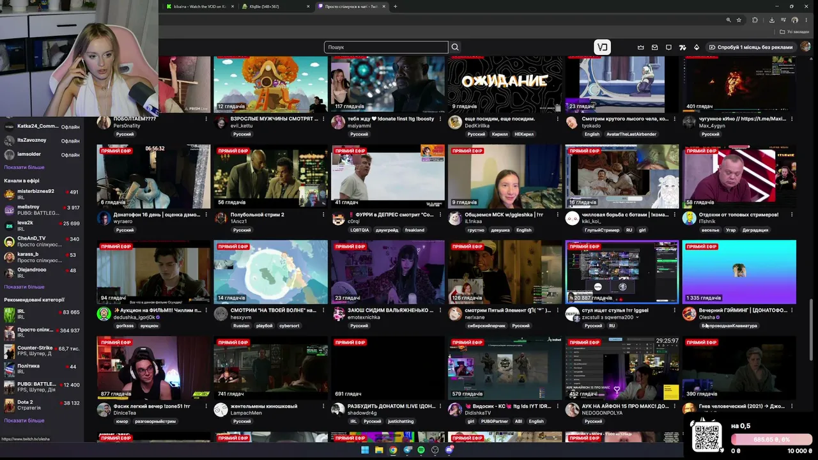Open File Explorer from the taskbar
This screenshot has height=460, width=818.
[x=379, y=450]
